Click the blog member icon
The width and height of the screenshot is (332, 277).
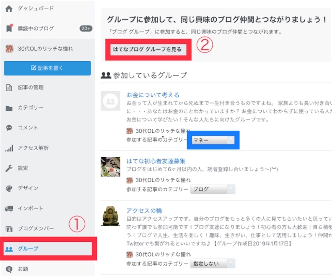tap(9, 229)
